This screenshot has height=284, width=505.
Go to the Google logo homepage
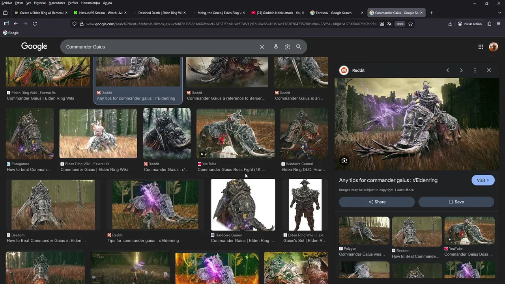click(34, 47)
